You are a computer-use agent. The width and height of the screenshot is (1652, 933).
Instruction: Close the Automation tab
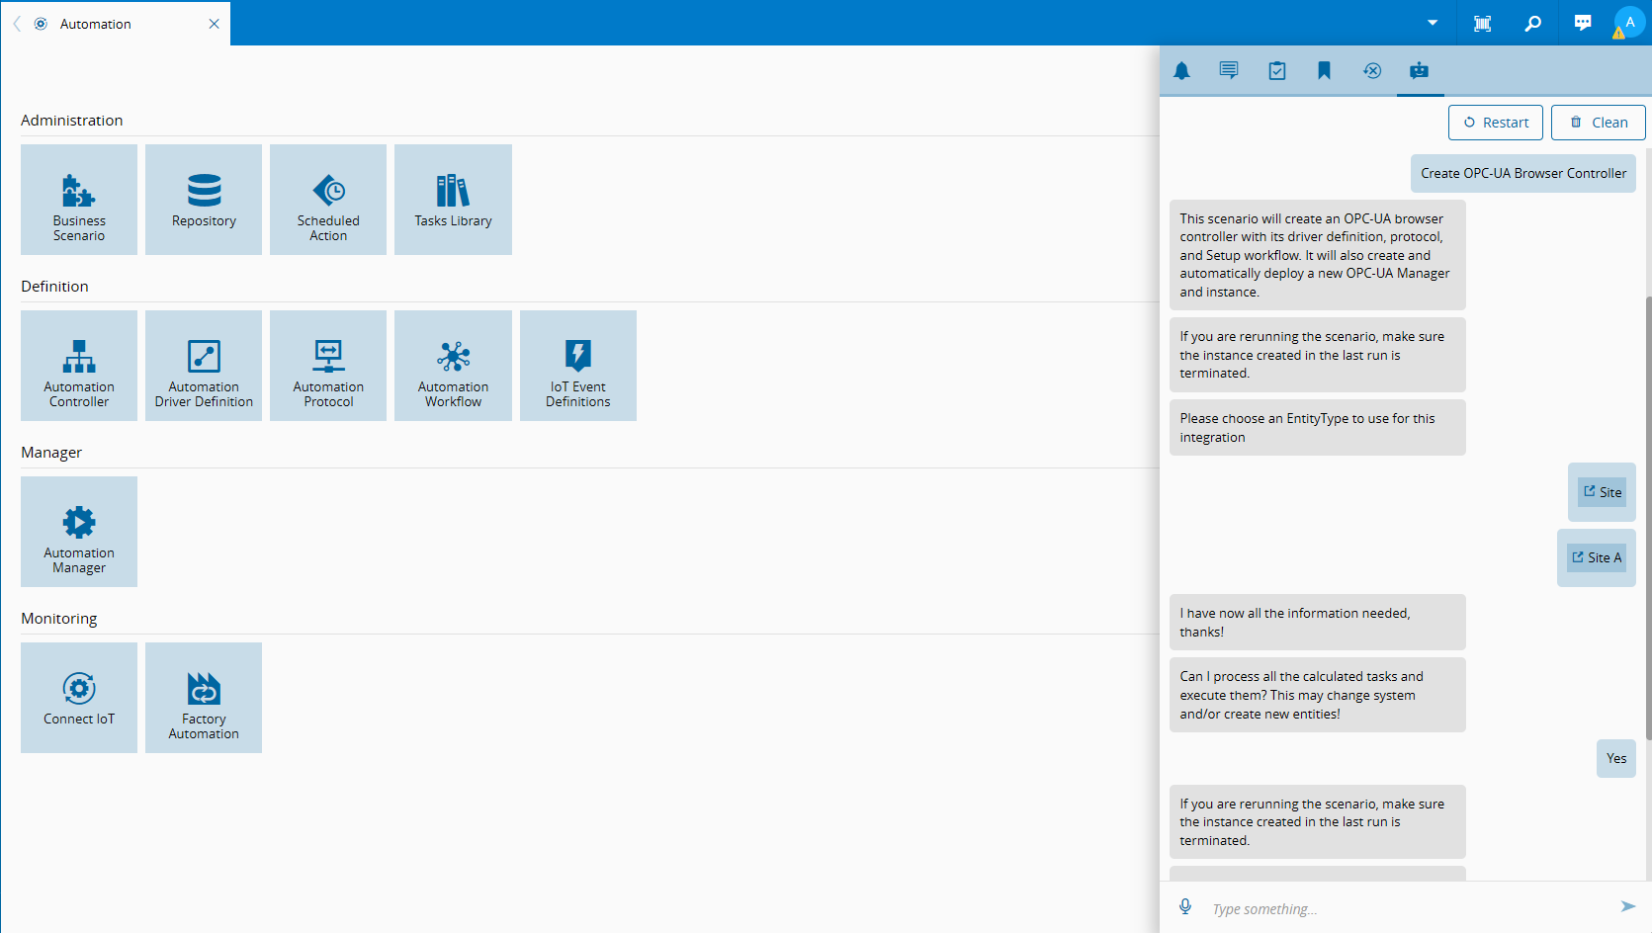[x=214, y=24]
